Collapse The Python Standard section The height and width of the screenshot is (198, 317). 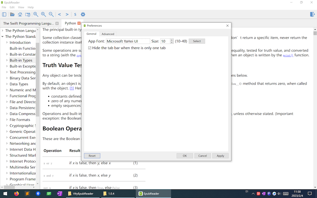pos(3,37)
